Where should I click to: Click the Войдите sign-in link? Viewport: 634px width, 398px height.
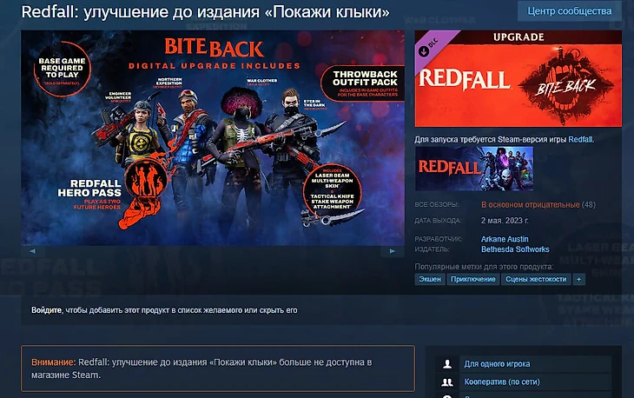tap(47, 310)
